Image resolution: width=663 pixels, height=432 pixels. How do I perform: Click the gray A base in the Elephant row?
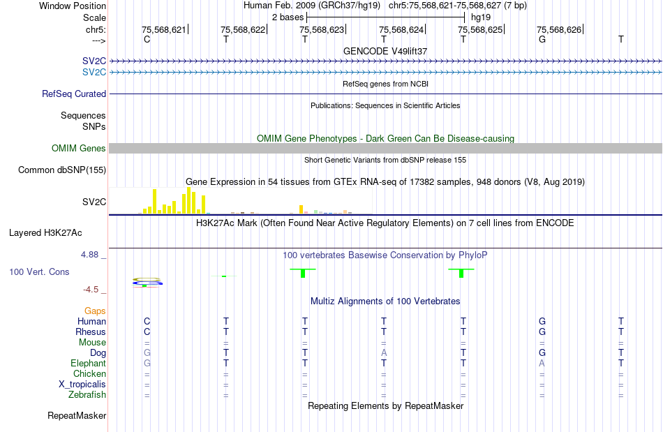pyautogui.click(x=542, y=363)
